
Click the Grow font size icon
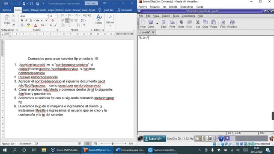[51, 25]
